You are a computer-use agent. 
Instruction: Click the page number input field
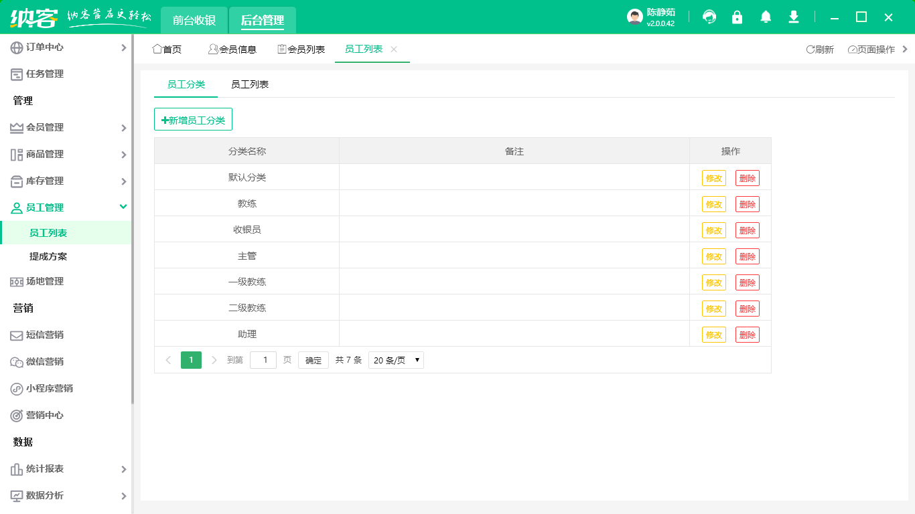263,359
